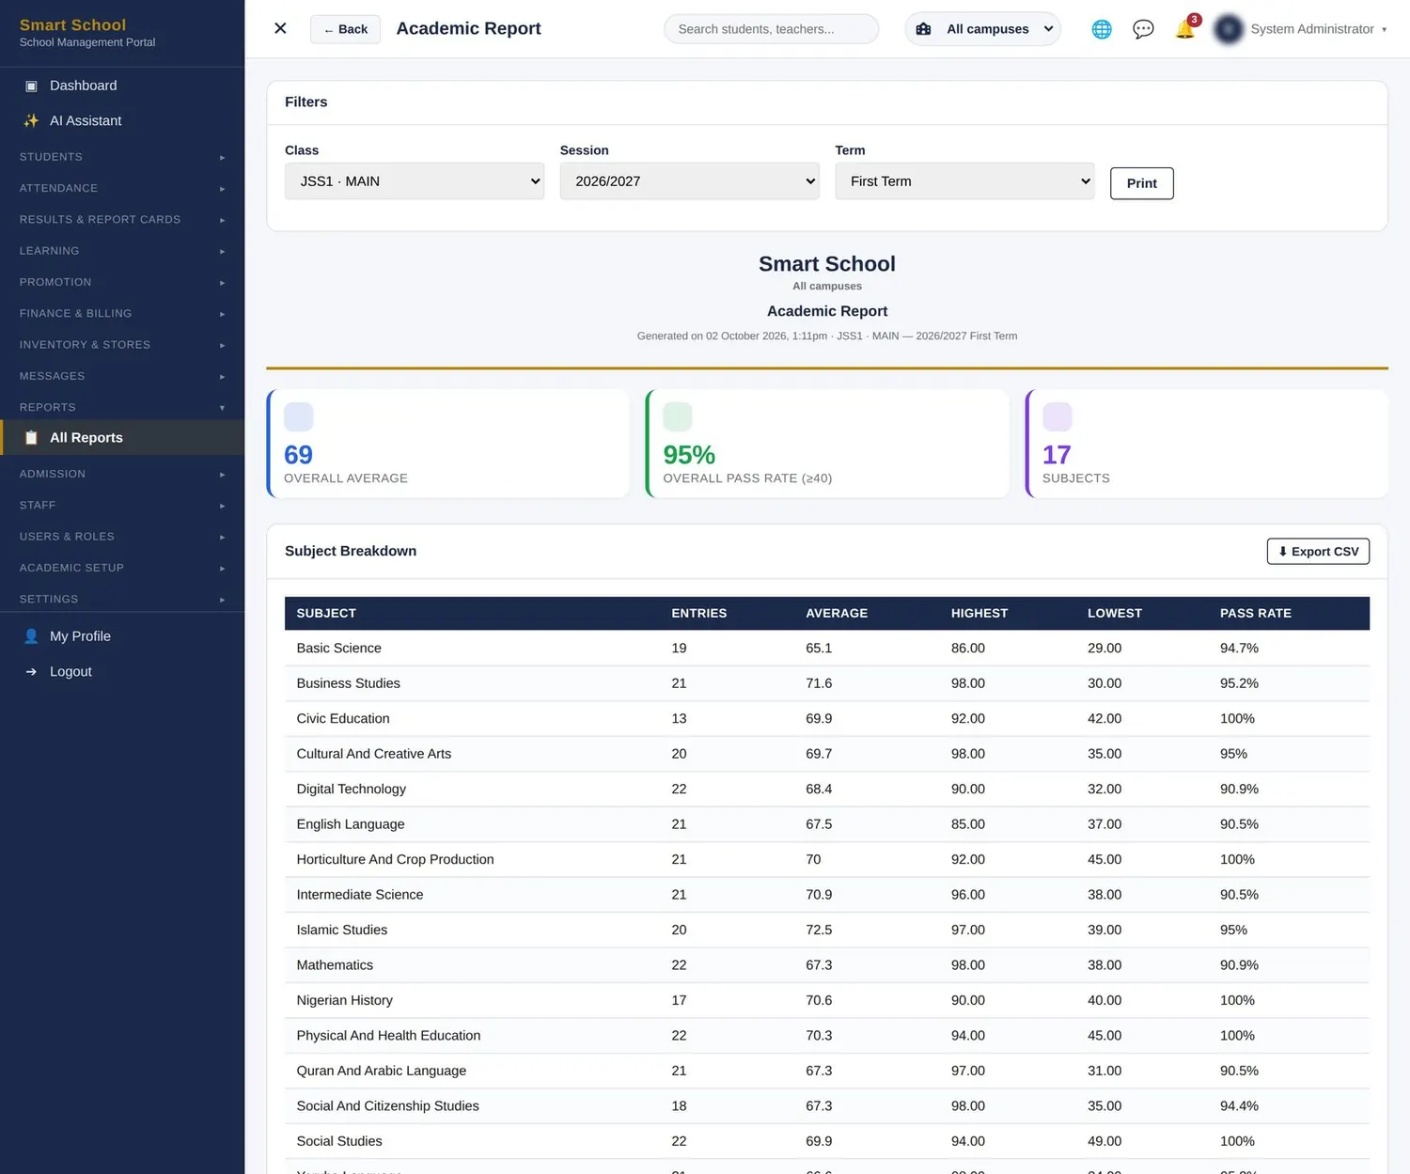Click the green Pass Rate card icon
Screen dimensions: 1410x1174
(678, 416)
